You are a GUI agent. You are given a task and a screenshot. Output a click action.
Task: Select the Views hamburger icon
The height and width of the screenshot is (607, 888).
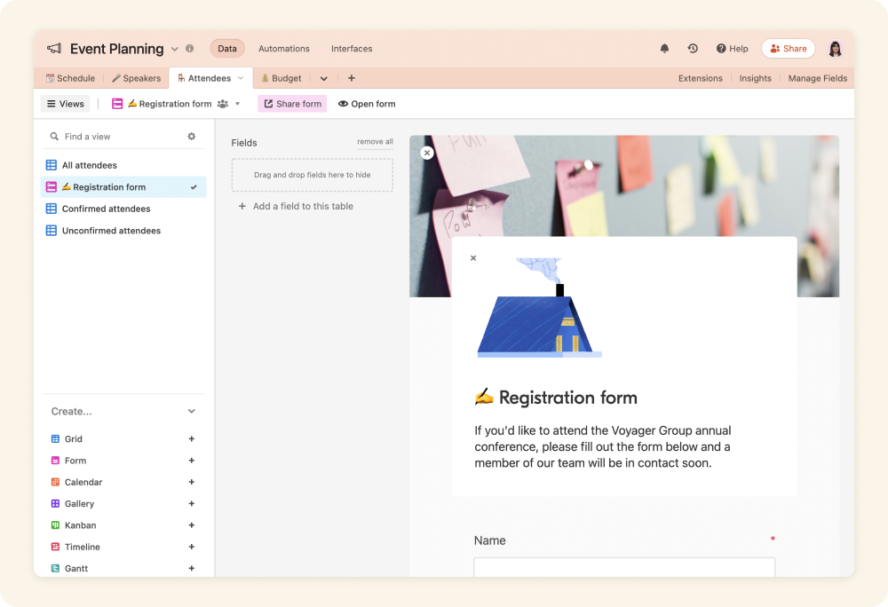[52, 104]
